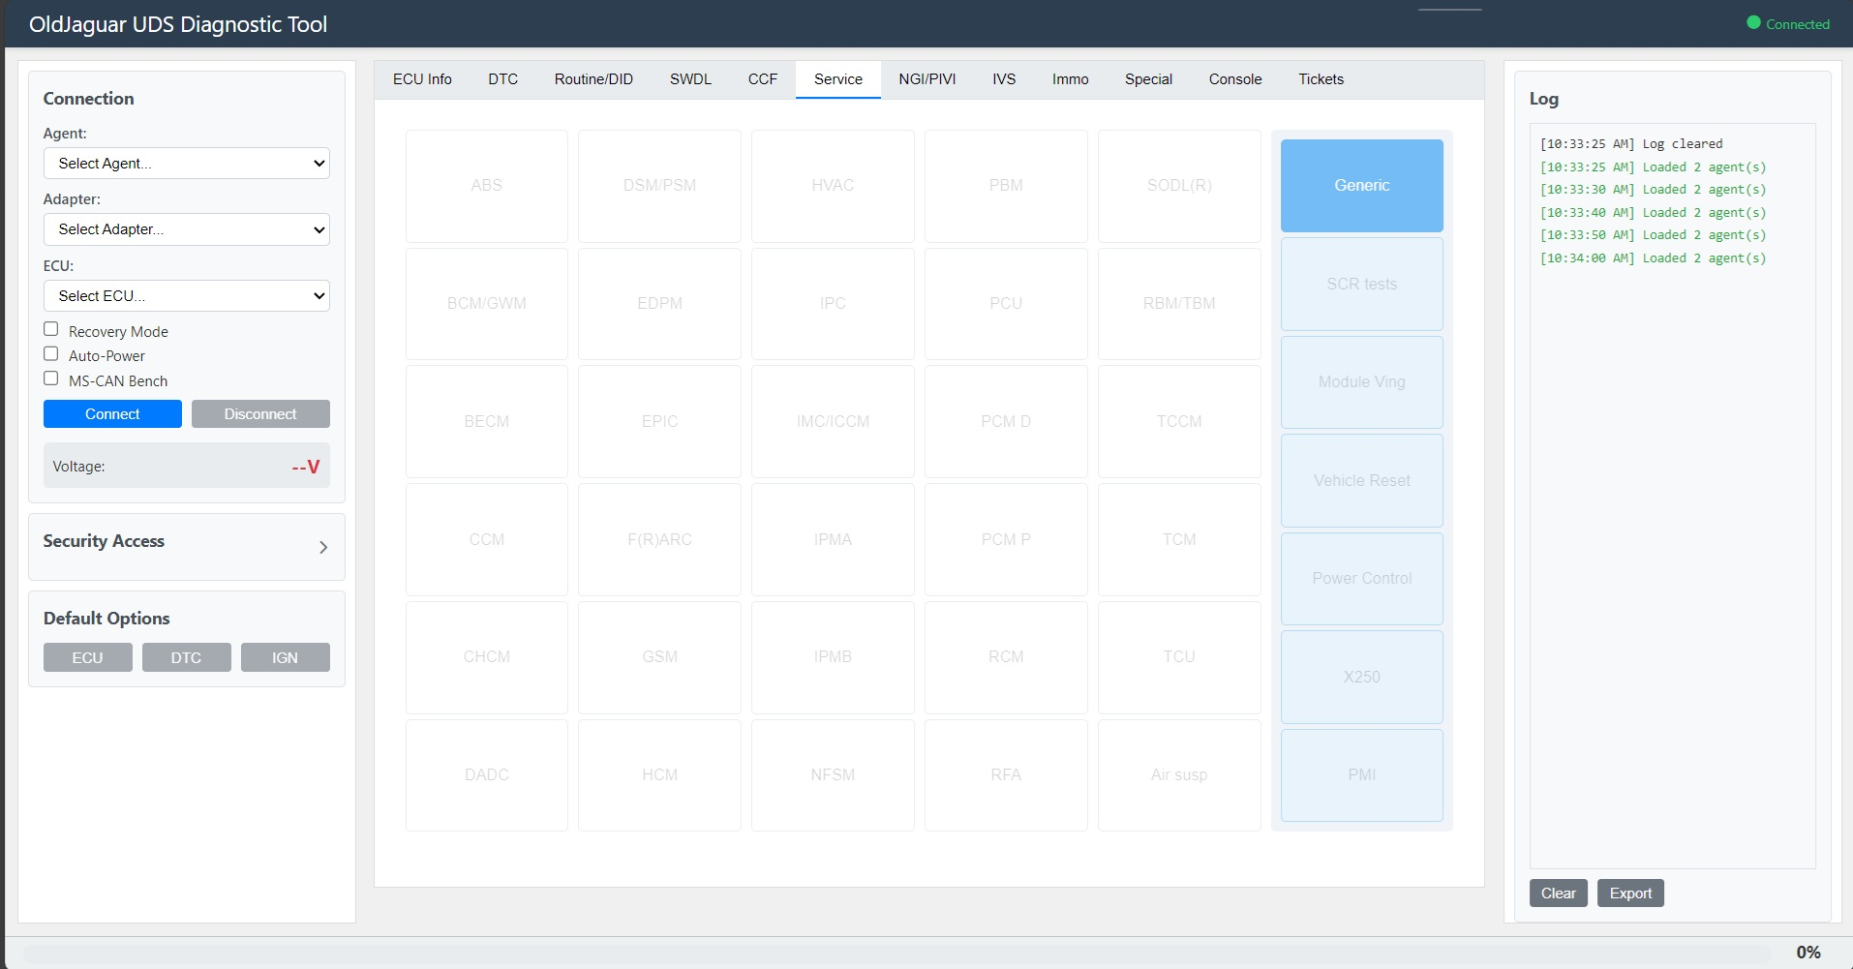This screenshot has height=969, width=1853.
Task: Open the TCM module tile
Action: tap(1178, 539)
